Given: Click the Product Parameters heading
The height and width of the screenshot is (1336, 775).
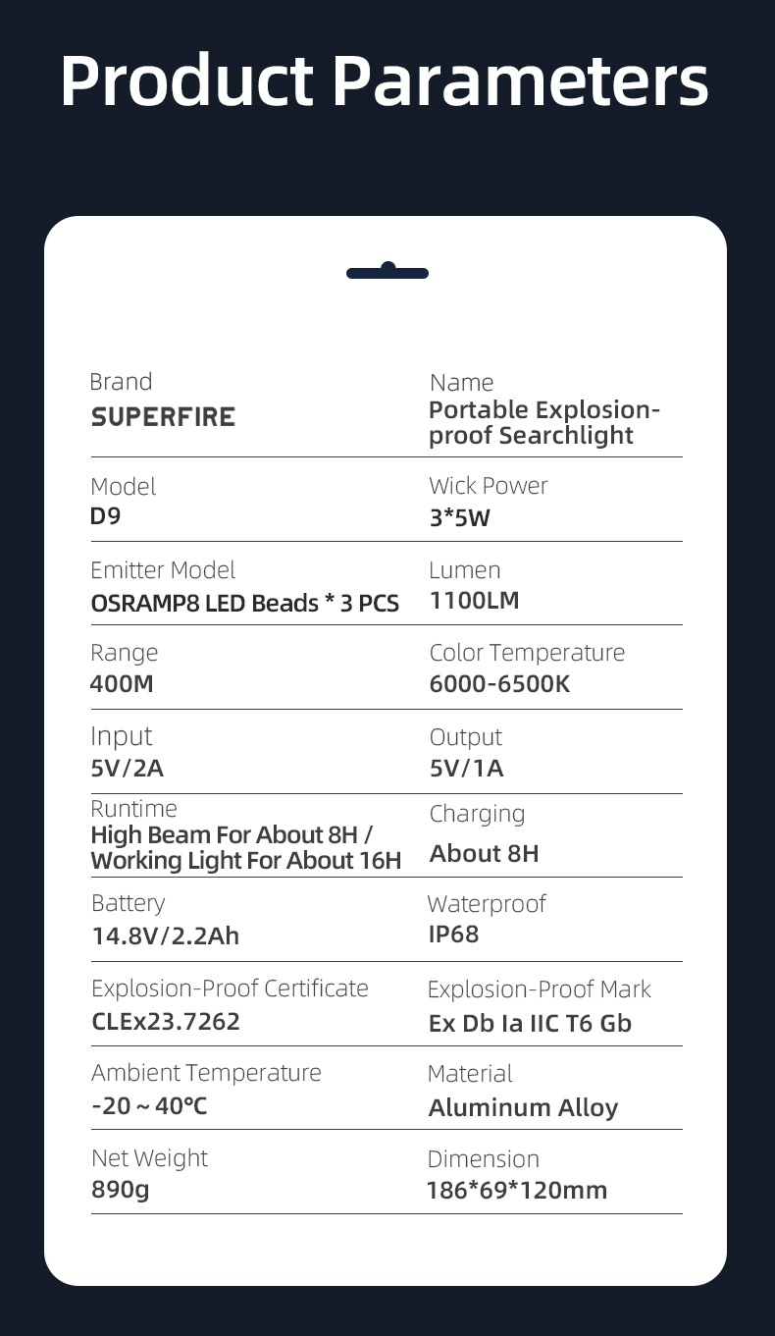Looking at the screenshot, I should (384, 80).
